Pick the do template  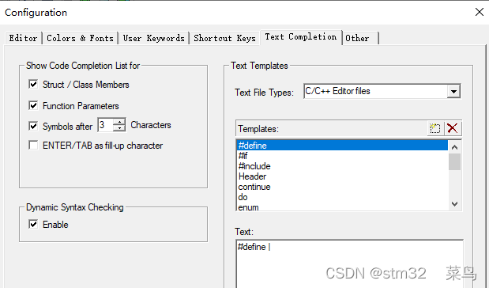pyautogui.click(x=342, y=197)
